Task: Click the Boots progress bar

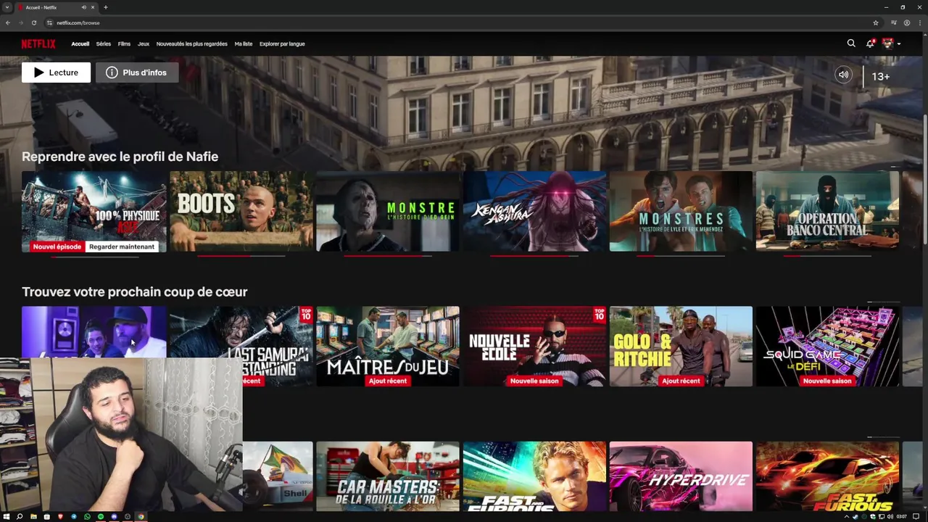Action: coord(241,256)
